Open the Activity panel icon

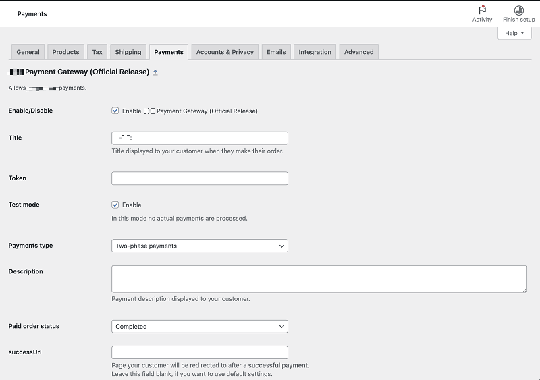pyautogui.click(x=482, y=11)
